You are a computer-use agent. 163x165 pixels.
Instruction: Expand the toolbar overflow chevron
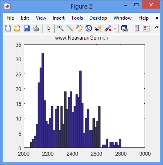(x=156, y=27)
